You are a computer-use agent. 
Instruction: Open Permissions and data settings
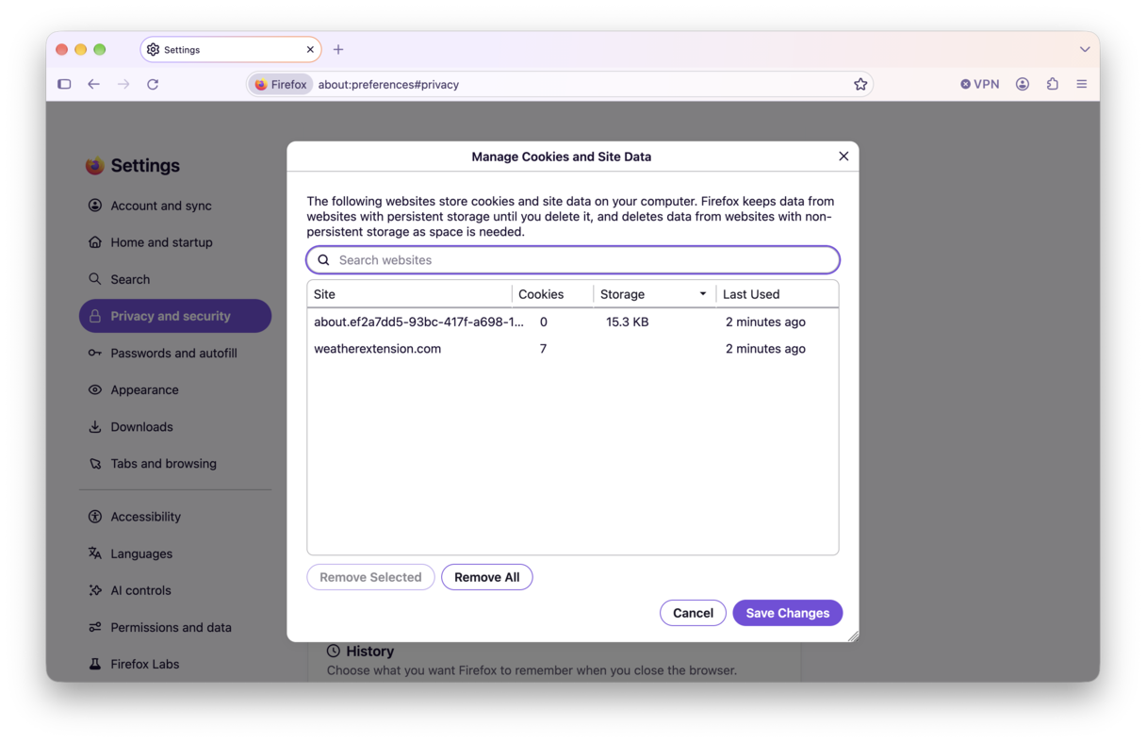pos(175,627)
